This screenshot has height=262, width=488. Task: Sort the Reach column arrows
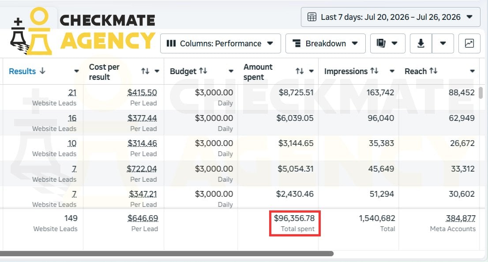(433, 71)
